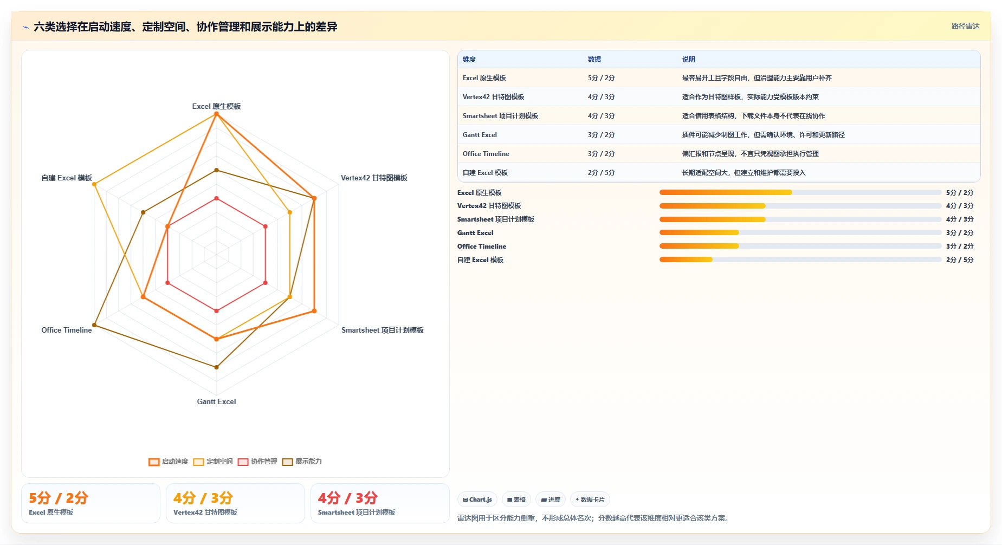Click the Gantt Excel radar axis label

(216, 401)
